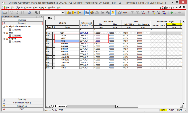188x113 pixels.
Task: Collapse the Physical Constraint Set folder
Action: click(x=4, y=26)
